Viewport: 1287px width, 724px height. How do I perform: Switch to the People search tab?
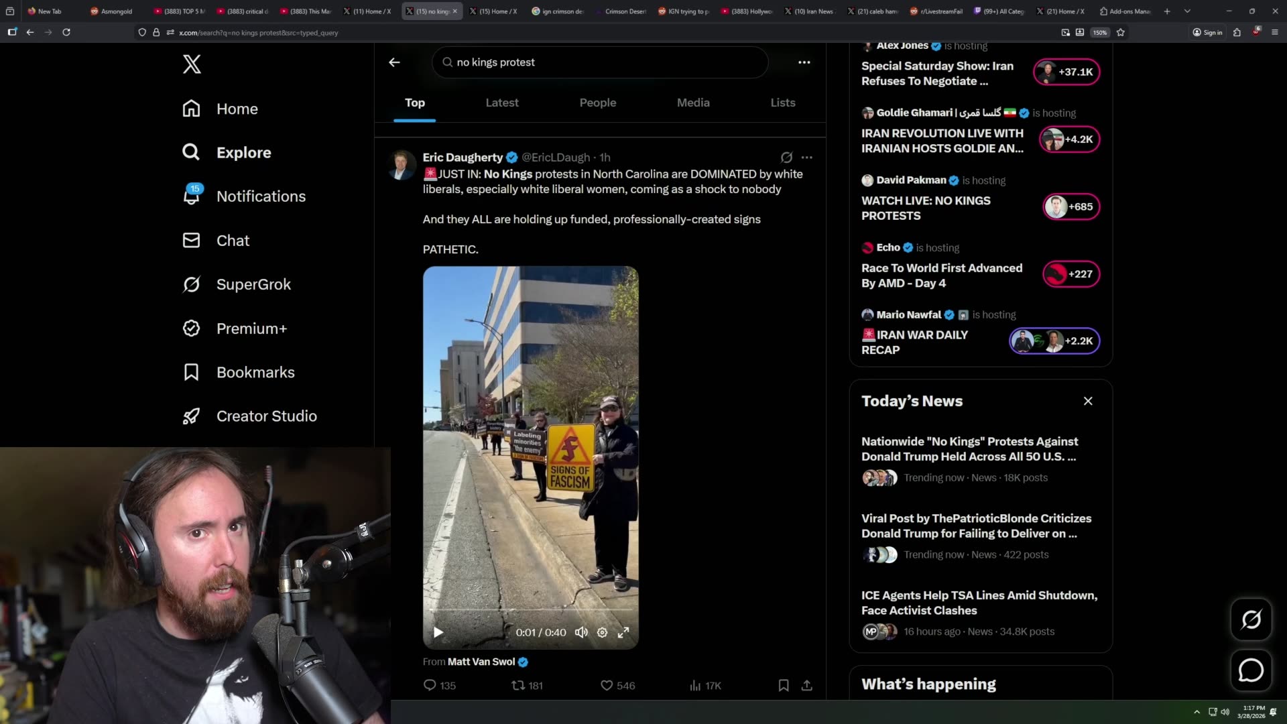pos(598,103)
